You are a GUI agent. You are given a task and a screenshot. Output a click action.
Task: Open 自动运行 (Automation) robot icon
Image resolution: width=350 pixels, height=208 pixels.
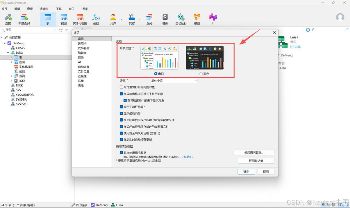pos(181,19)
